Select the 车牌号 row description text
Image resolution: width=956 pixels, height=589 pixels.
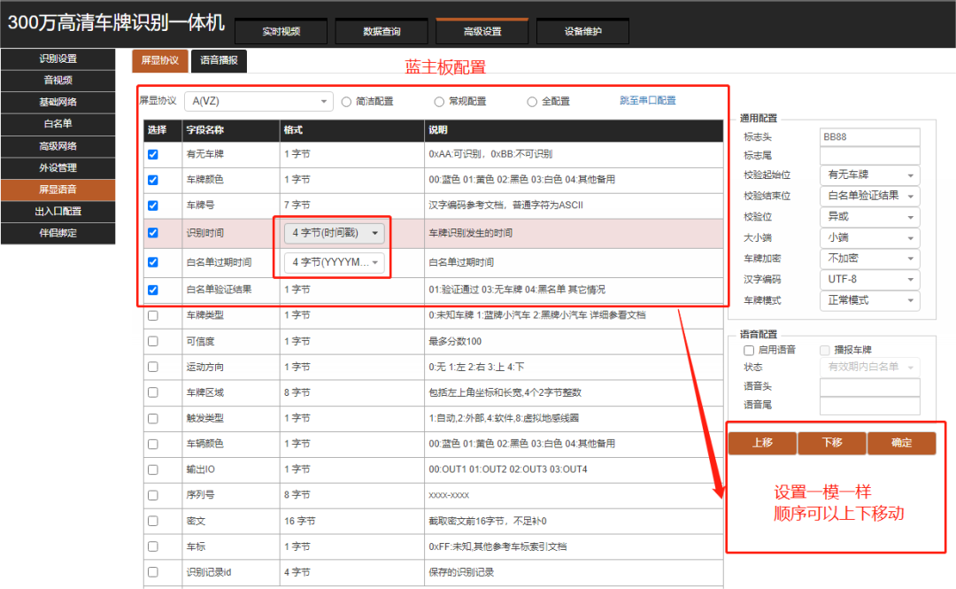(x=505, y=205)
